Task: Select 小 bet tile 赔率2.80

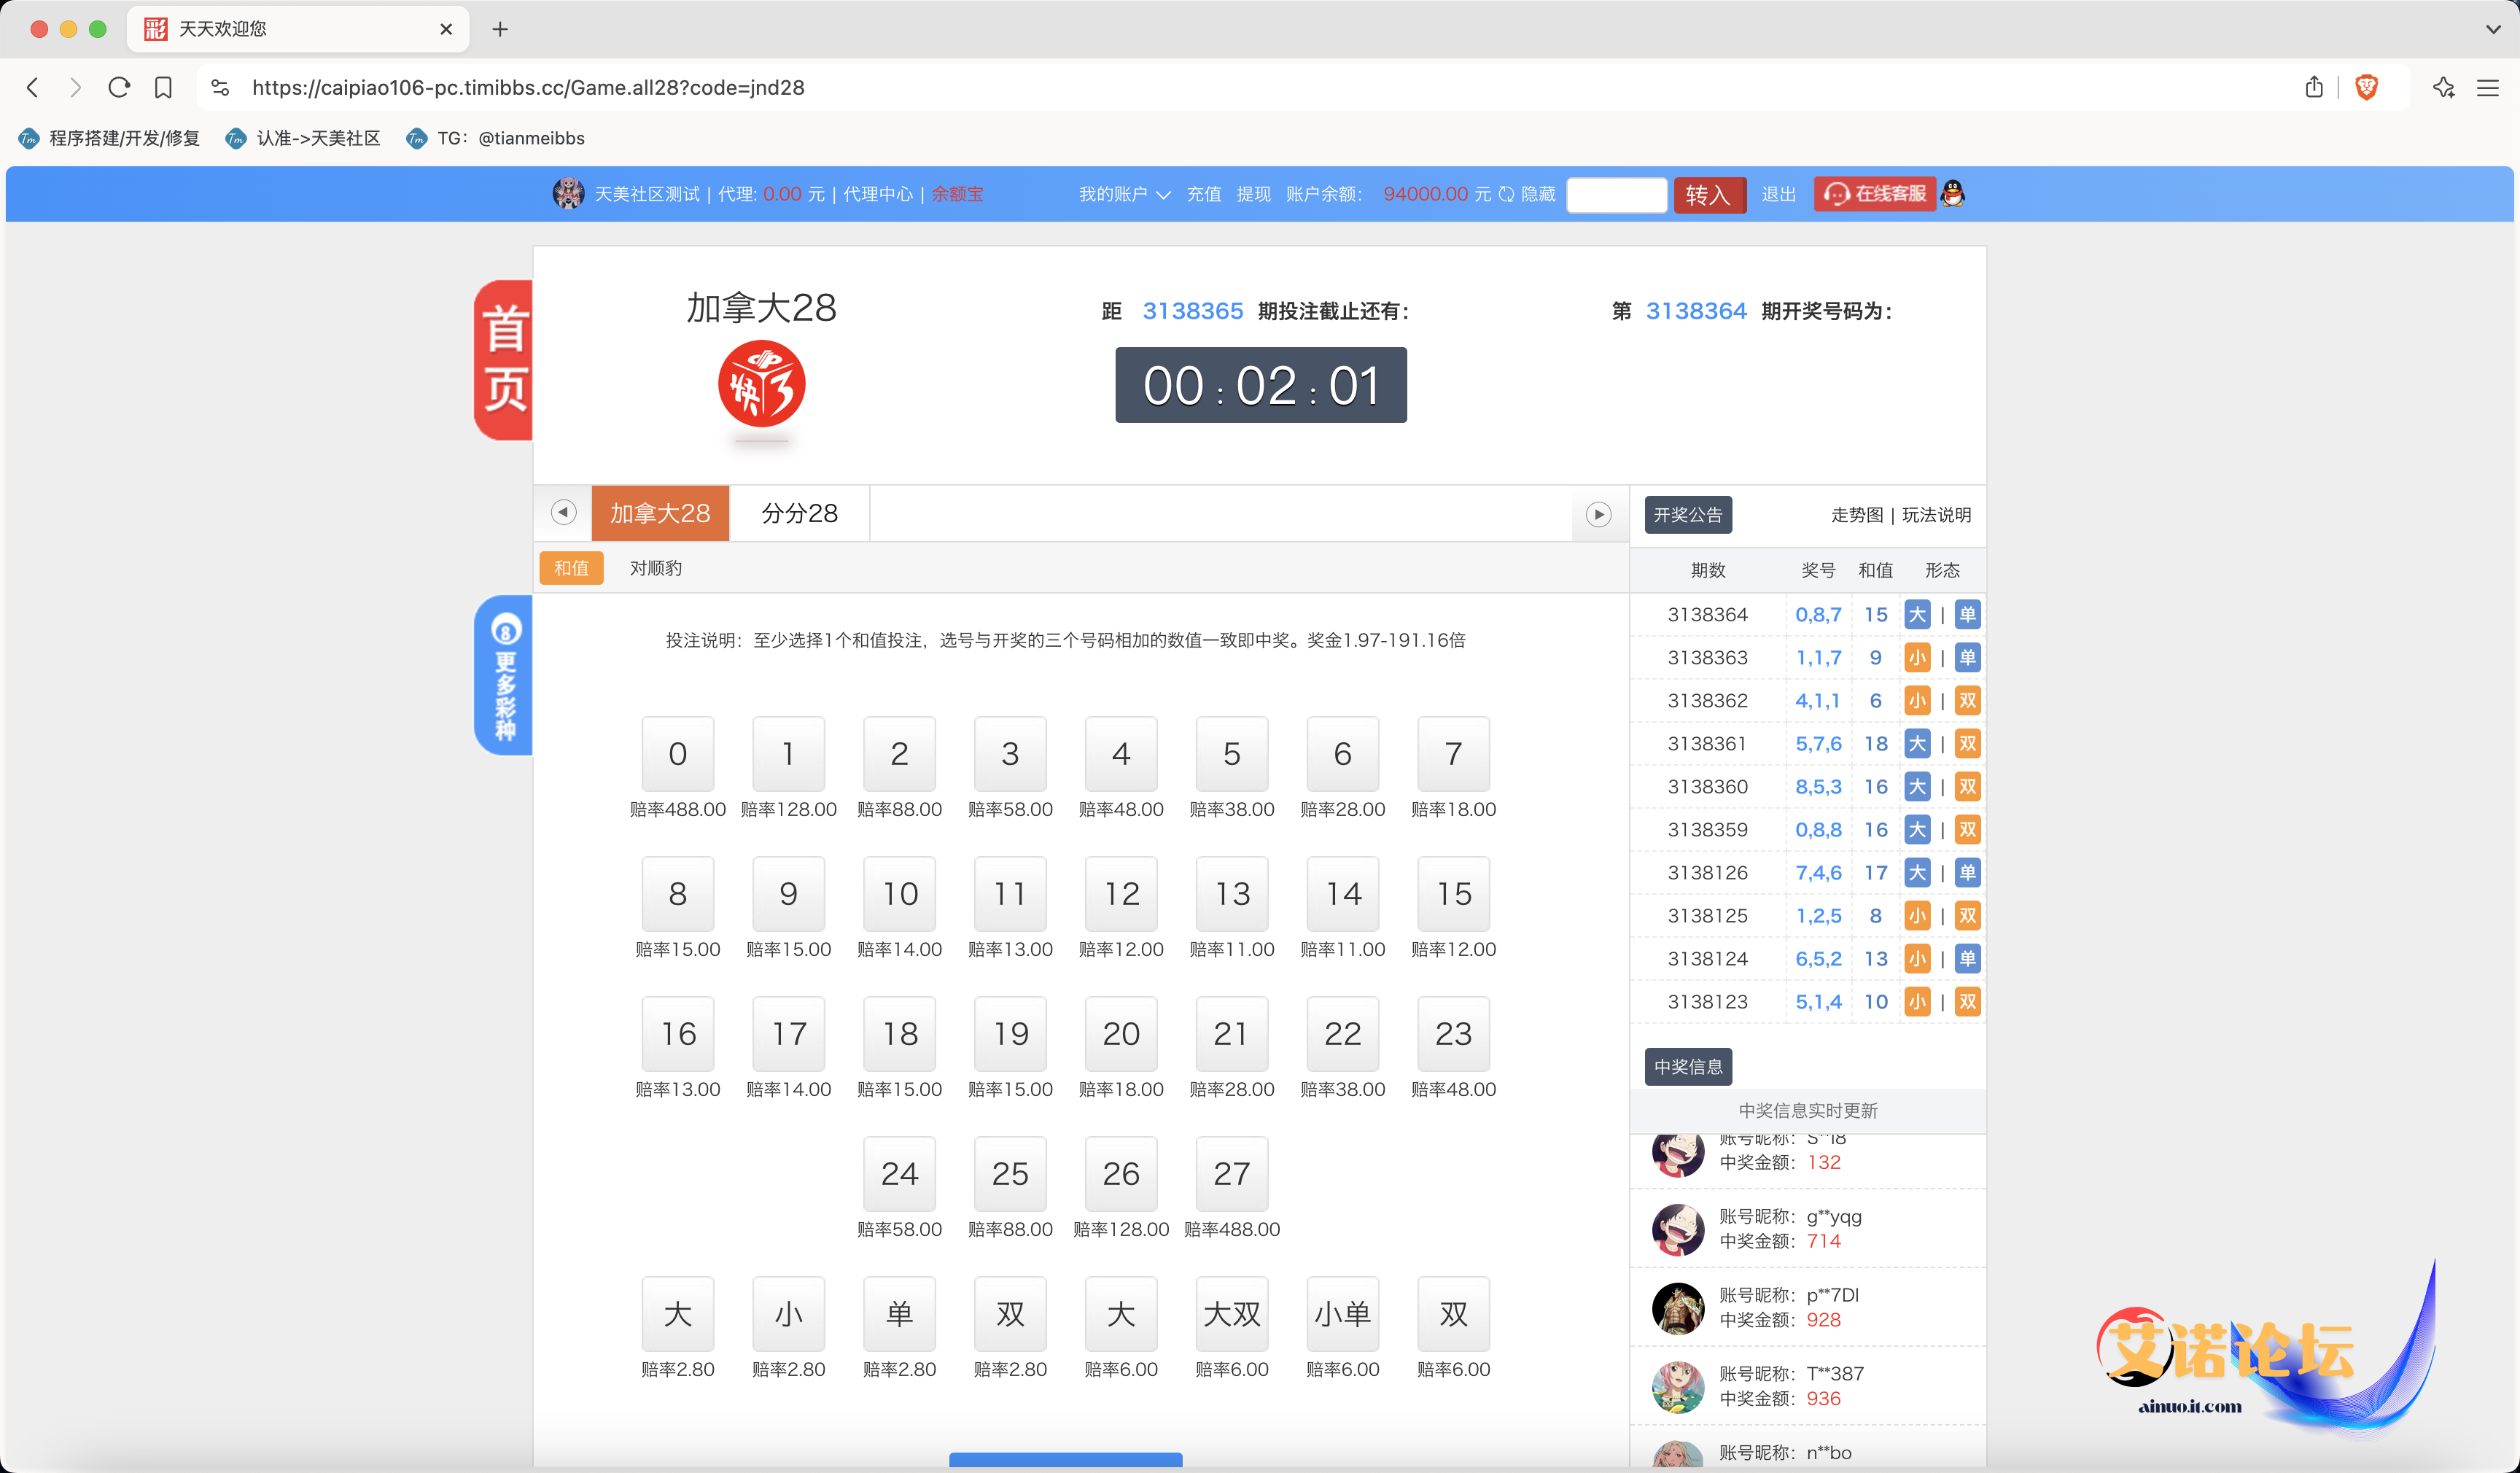Action: [789, 1314]
